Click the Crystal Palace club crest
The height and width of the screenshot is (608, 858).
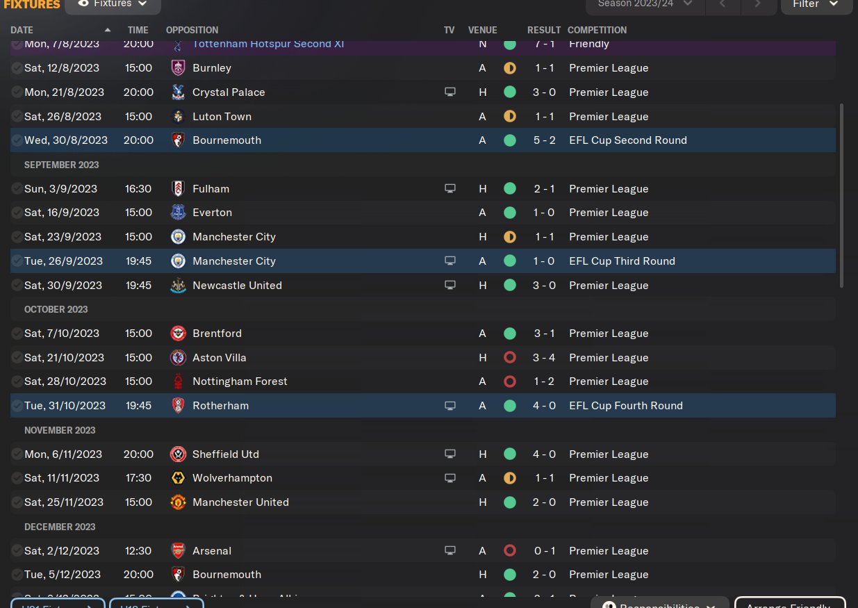[178, 92]
